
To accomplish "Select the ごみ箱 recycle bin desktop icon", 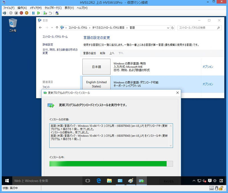I will pos(13,25).
